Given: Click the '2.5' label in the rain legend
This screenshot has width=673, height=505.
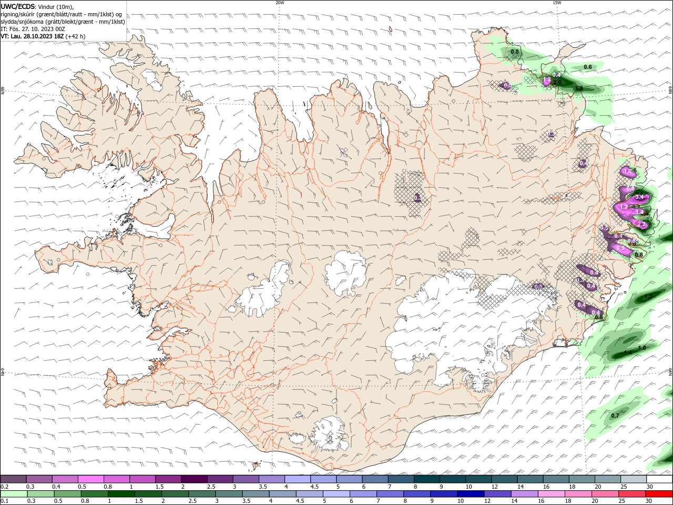Looking at the screenshot, I should point(192,501).
